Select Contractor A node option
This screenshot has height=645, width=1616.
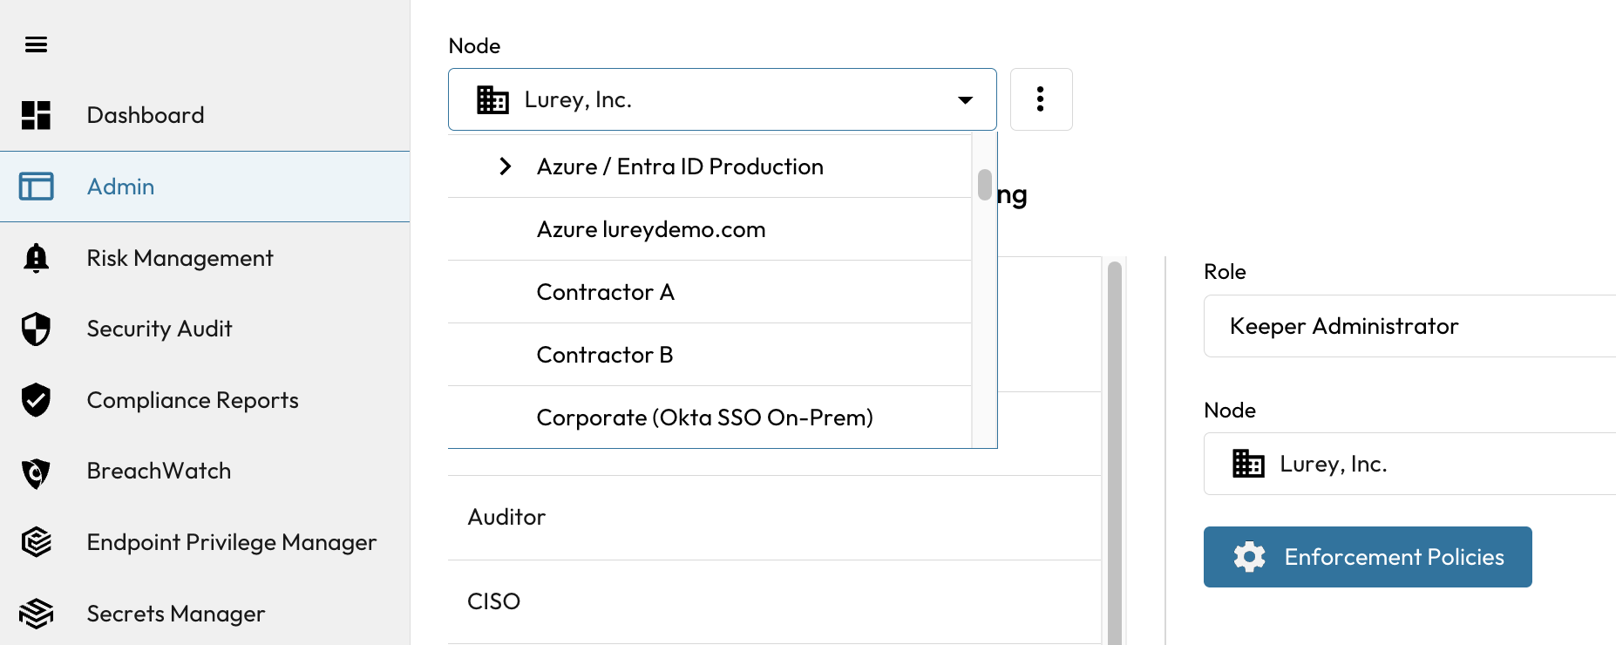pyautogui.click(x=605, y=292)
